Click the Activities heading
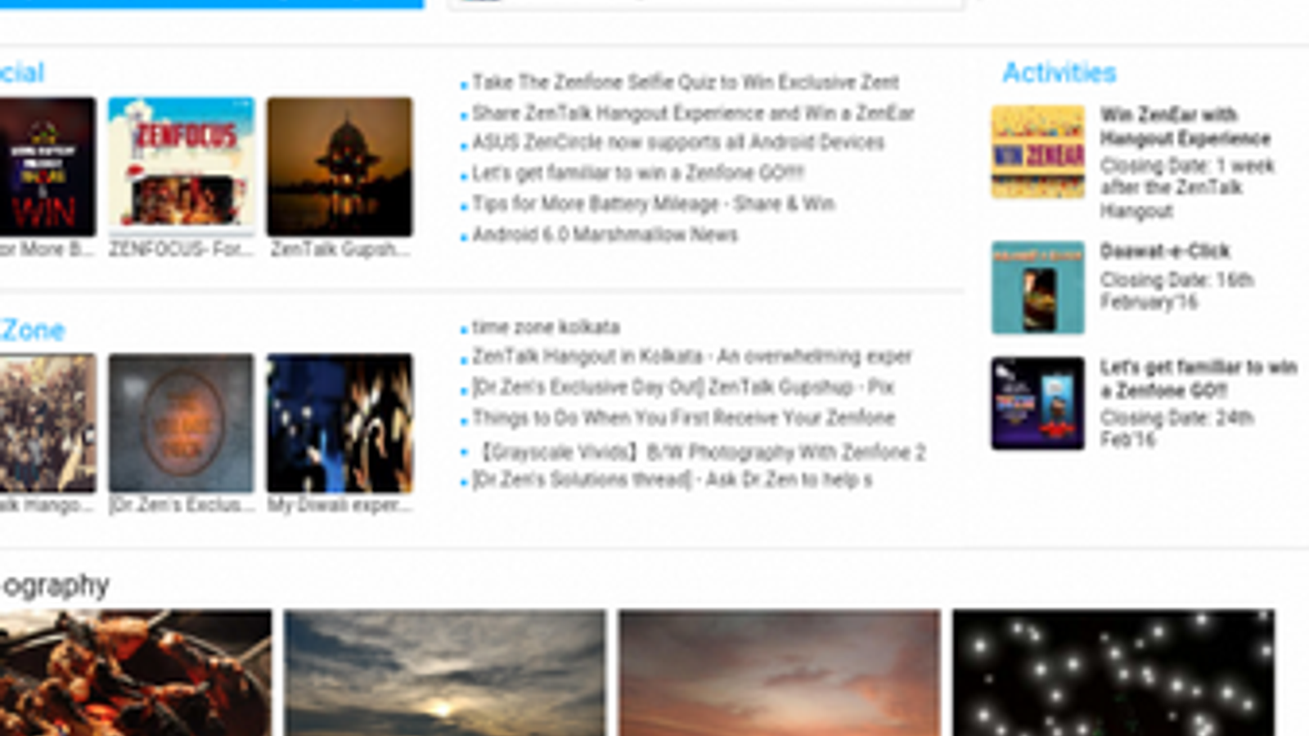 pyautogui.click(x=1059, y=73)
